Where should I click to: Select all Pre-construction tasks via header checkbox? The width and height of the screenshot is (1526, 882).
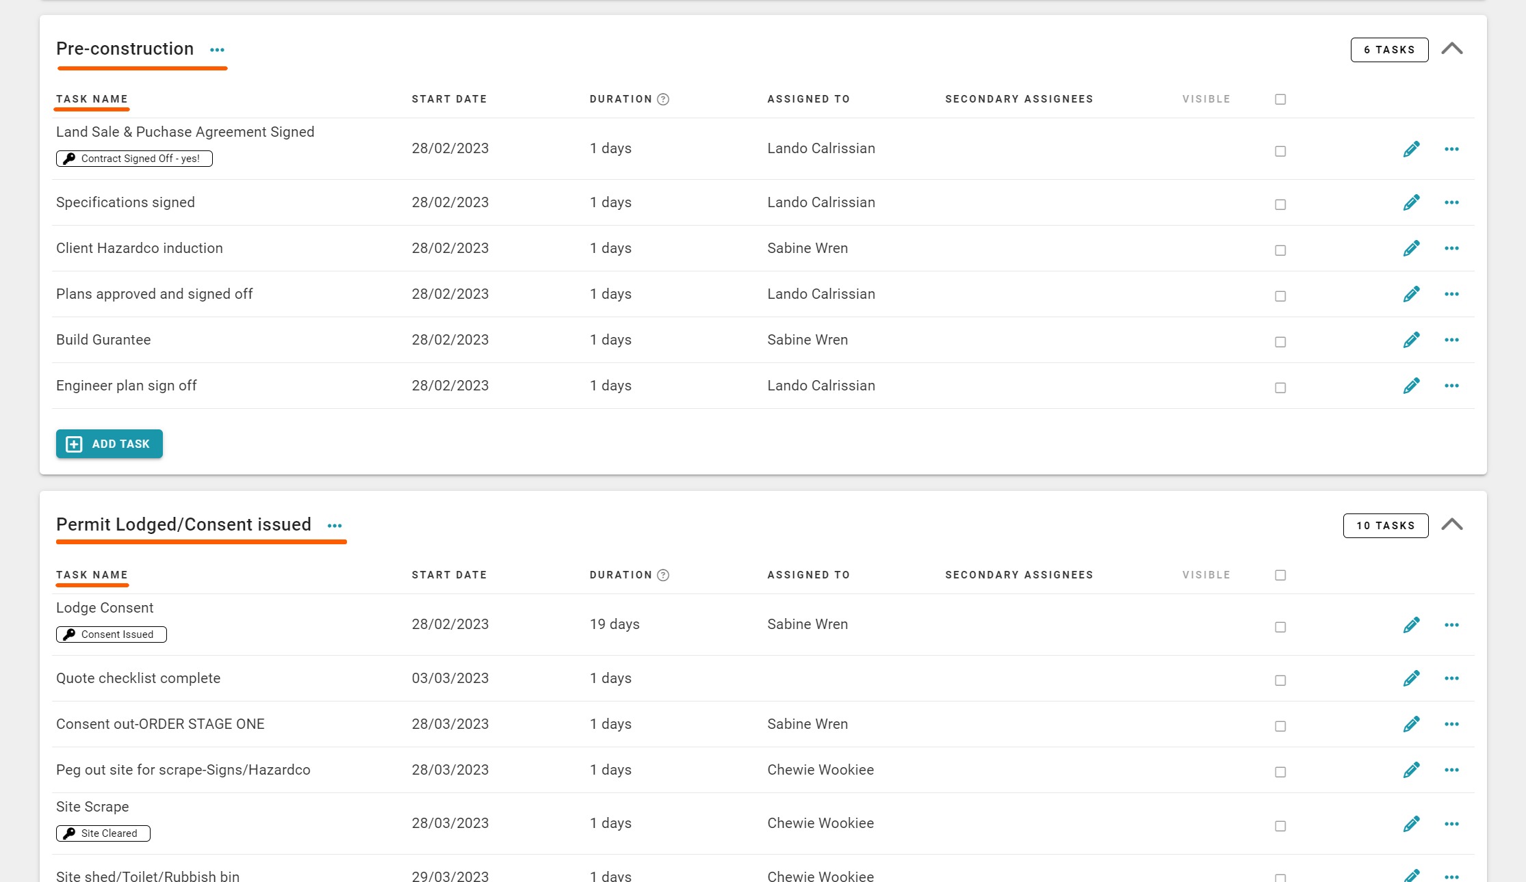point(1280,99)
